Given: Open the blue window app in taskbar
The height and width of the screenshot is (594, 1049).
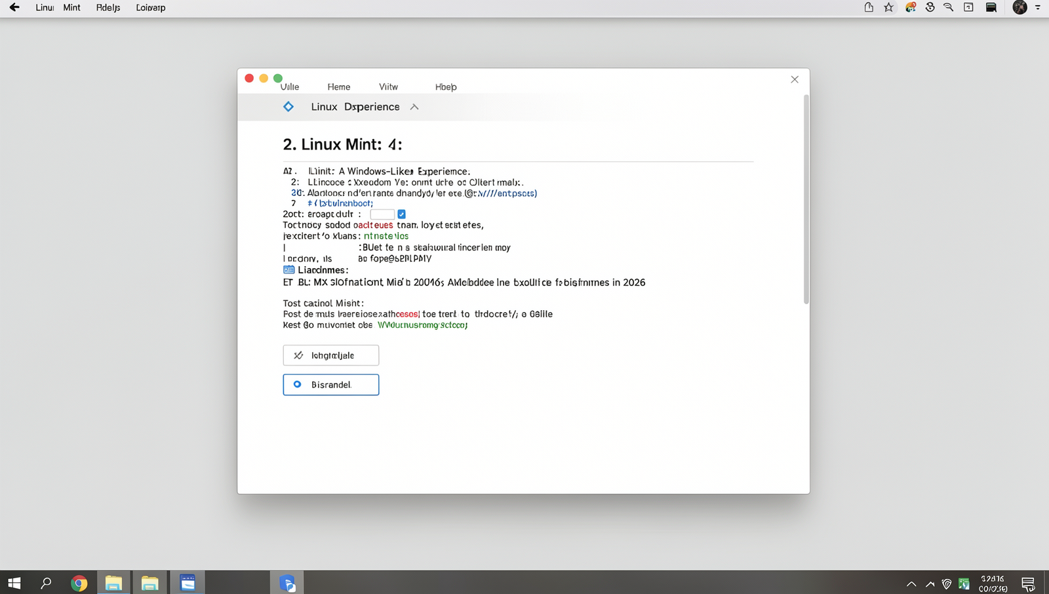Looking at the screenshot, I should coord(188,583).
